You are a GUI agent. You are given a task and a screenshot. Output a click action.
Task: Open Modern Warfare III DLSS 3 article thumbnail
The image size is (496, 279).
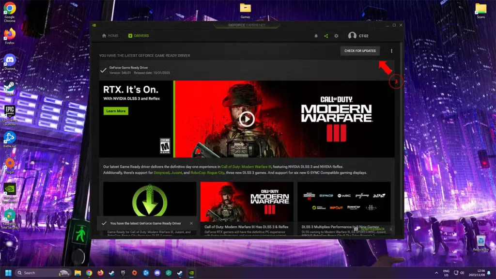(247, 201)
